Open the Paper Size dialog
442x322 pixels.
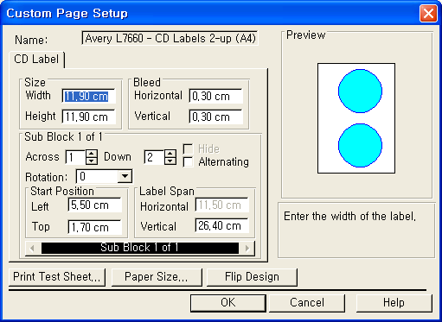[157, 277]
